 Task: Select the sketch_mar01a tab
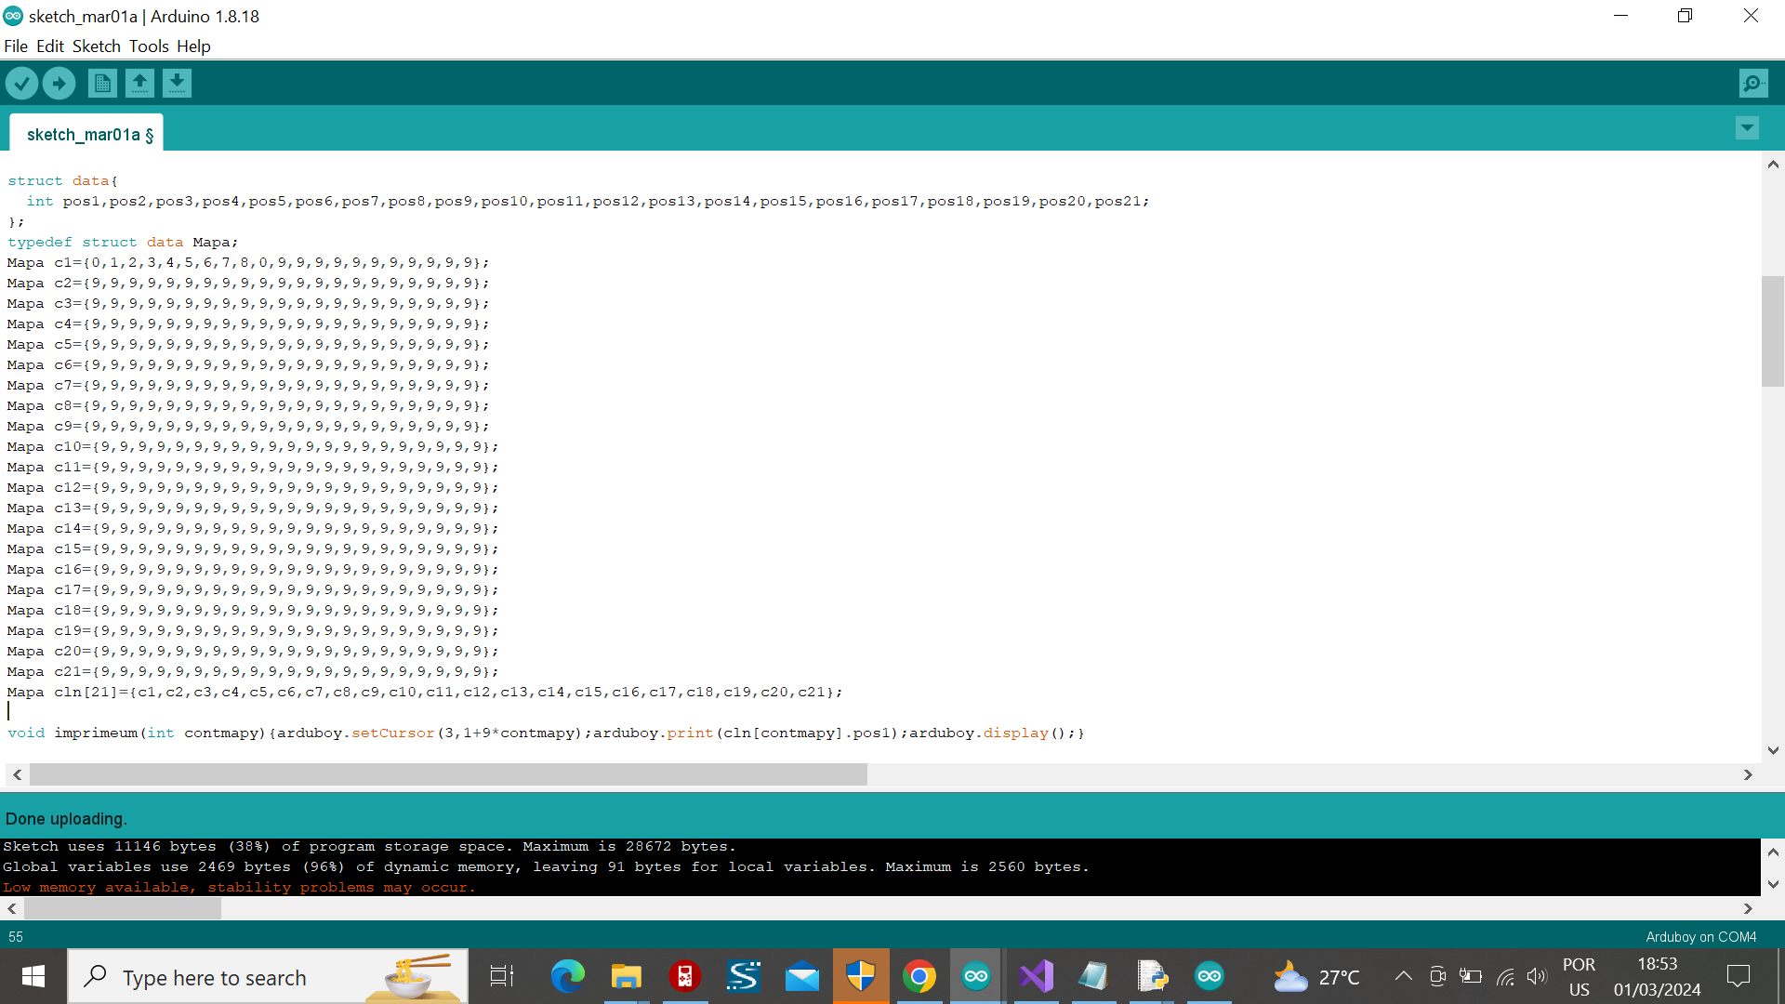[x=86, y=135]
